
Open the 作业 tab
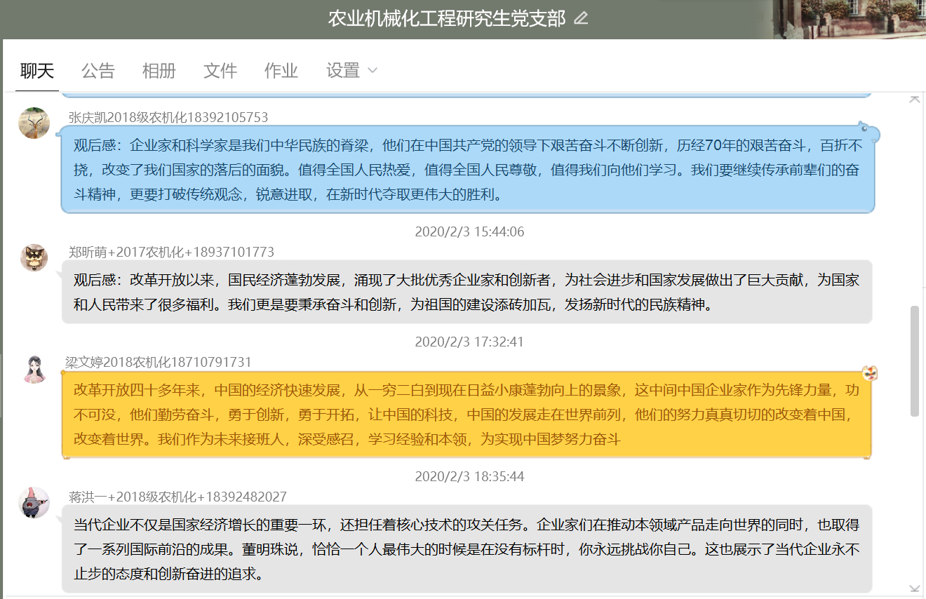point(281,71)
